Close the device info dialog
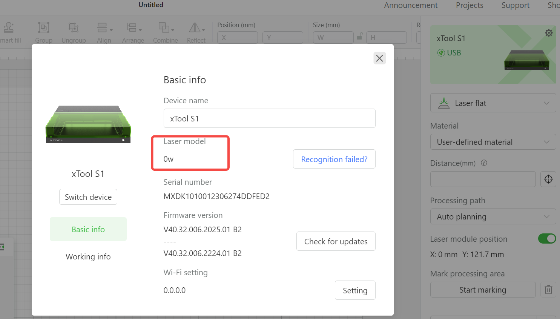The image size is (560, 319). [380, 58]
